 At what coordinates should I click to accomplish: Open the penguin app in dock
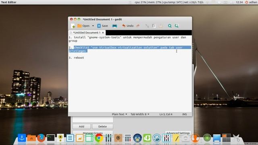pyautogui.click(x=137, y=138)
